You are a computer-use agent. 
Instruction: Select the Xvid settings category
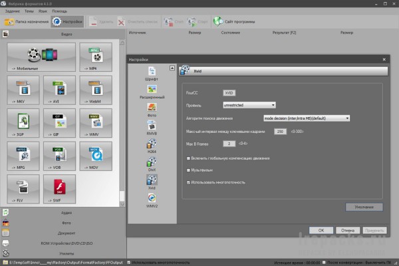pos(152,182)
